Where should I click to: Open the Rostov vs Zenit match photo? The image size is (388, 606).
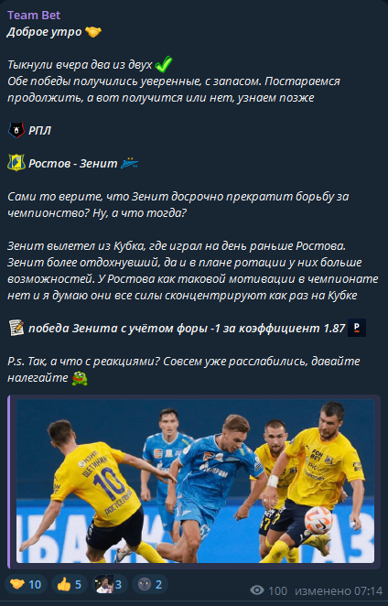click(x=195, y=481)
